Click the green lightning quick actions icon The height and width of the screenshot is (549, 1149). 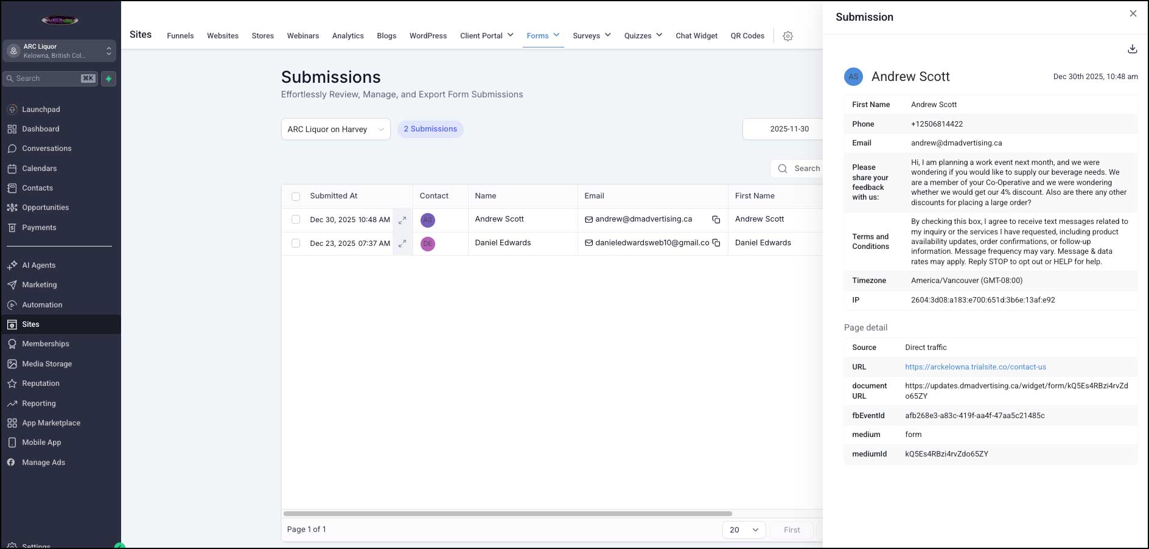pyautogui.click(x=109, y=79)
